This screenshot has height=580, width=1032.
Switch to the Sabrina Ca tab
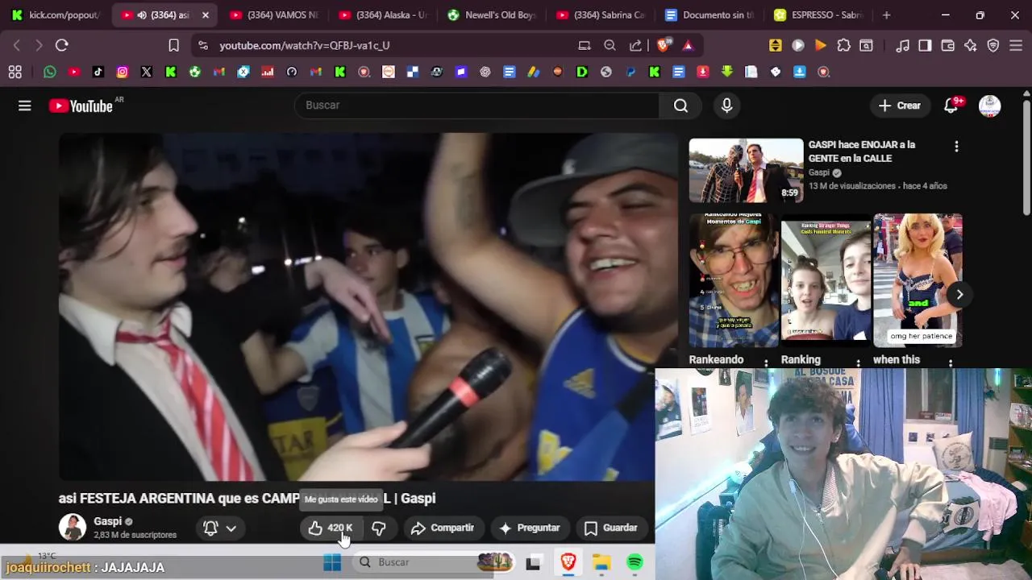[601, 14]
